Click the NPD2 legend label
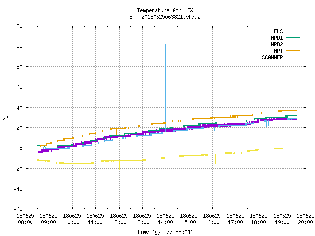 click(277, 44)
